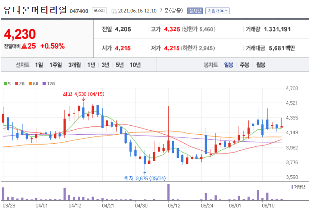This screenshot has width=309, height=210.
Task: Select the 10년 line chart tab
Action: click(x=135, y=65)
